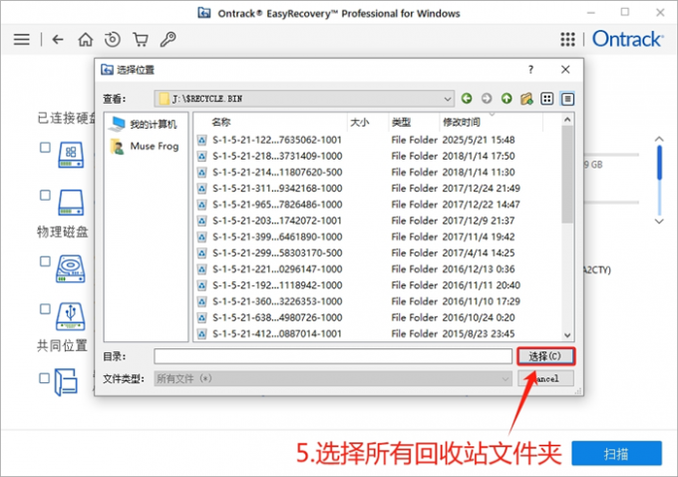Select folder S-1-5-21-192...1118942-1000
The image size is (678, 477).
277,285
